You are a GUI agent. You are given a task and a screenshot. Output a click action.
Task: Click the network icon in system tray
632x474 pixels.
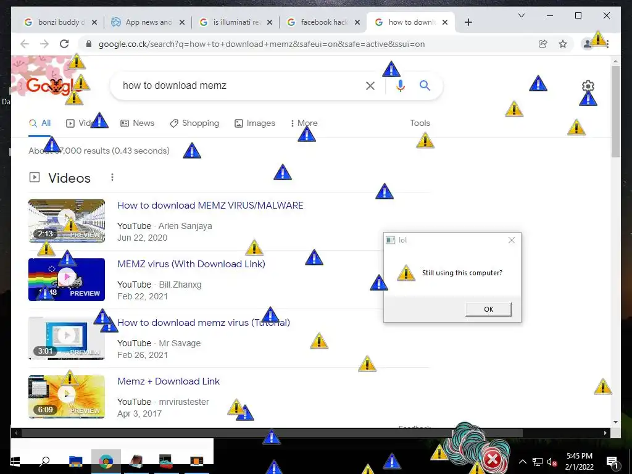[x=538, y=462]
